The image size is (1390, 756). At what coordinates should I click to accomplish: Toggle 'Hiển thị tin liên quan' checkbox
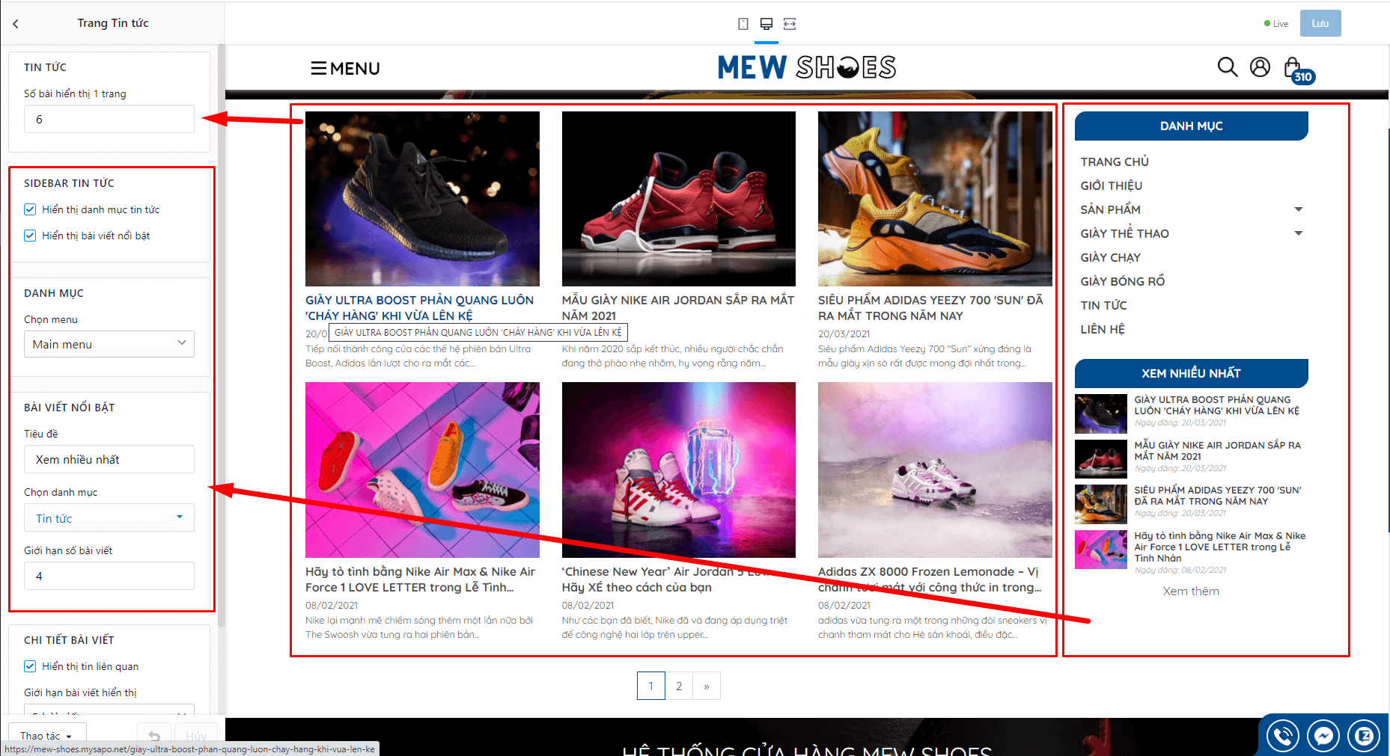coord(30,666)
